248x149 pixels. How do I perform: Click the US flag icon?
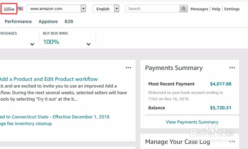click(20, 9)
